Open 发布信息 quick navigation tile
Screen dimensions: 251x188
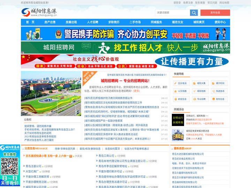click(x=219, y=99)
